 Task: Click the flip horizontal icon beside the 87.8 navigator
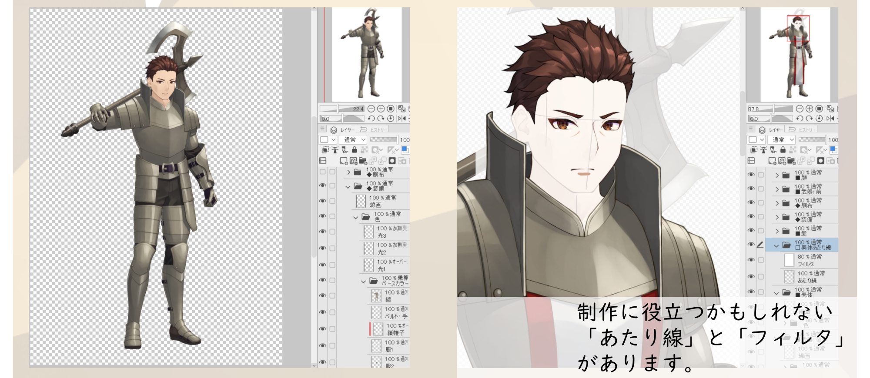[830, 119]
